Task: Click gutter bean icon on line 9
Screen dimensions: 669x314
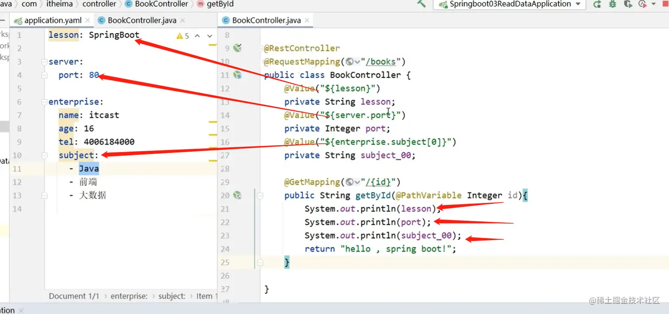Action: [x=238, y=48]
